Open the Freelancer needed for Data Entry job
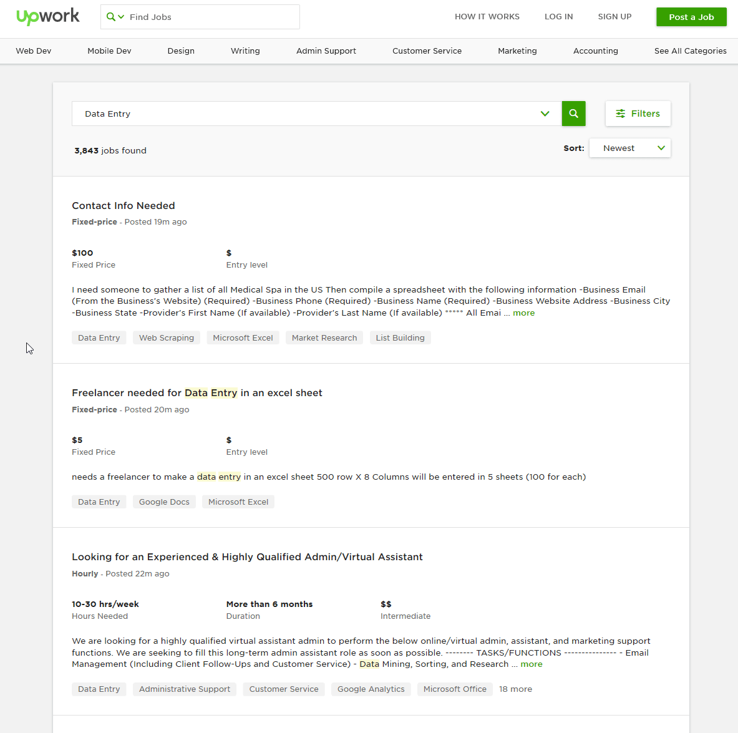This screenshot has height=733, width=738. 197,392
